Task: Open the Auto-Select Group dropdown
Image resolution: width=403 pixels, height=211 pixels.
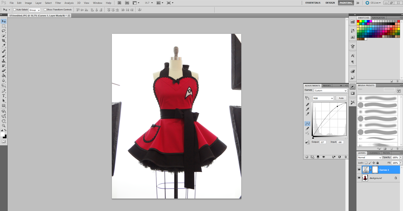Action: [35, 10]
